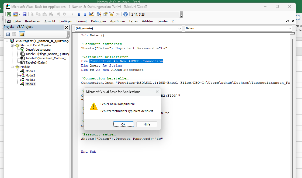This screenshot has width=302, height=178.
Task: Open the Ausführen menu
Action: [117, 21]
